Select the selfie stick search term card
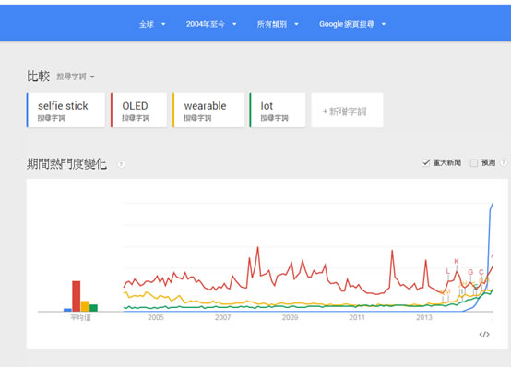The width and height of the screenshot is (511, 367). 65,110
